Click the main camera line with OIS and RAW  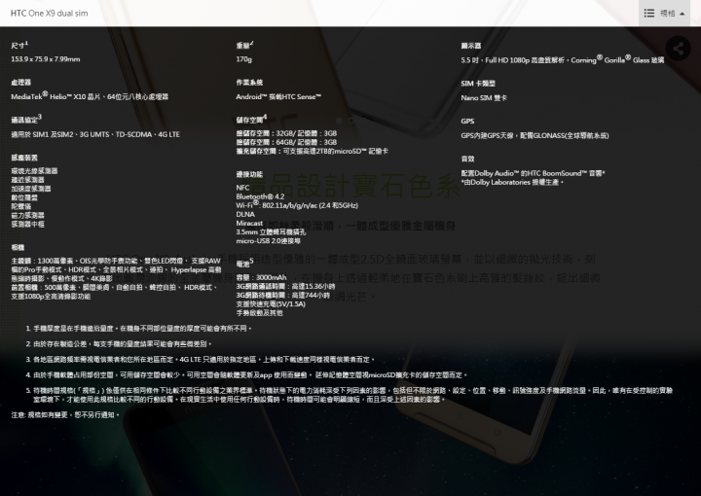tap(116, 261)
